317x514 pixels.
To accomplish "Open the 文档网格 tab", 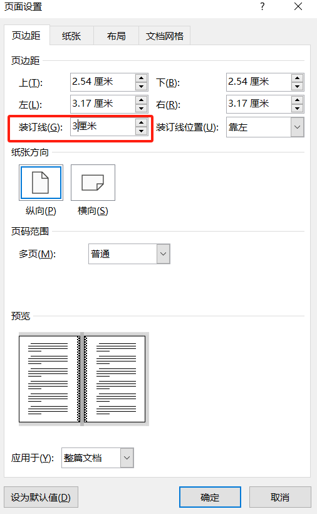I will pyautogui.click(x=165, y=36).
